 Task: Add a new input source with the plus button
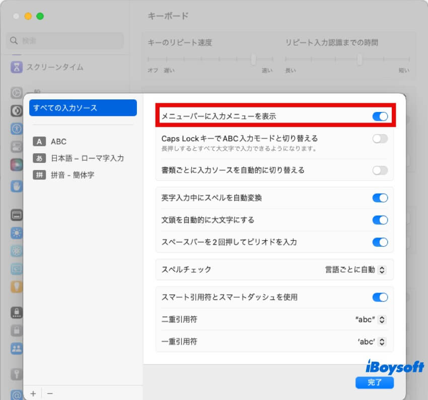(x=33, y=393)
